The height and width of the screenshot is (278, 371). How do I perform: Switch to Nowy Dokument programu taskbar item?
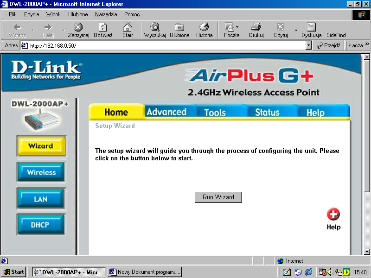(145, 272)
